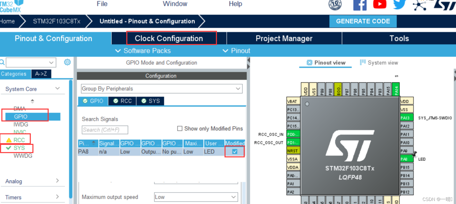Image resolution: width=456 pixels, height=204 pixels.
Task: Click the System Core sort arrows
Action: point(32,101)
